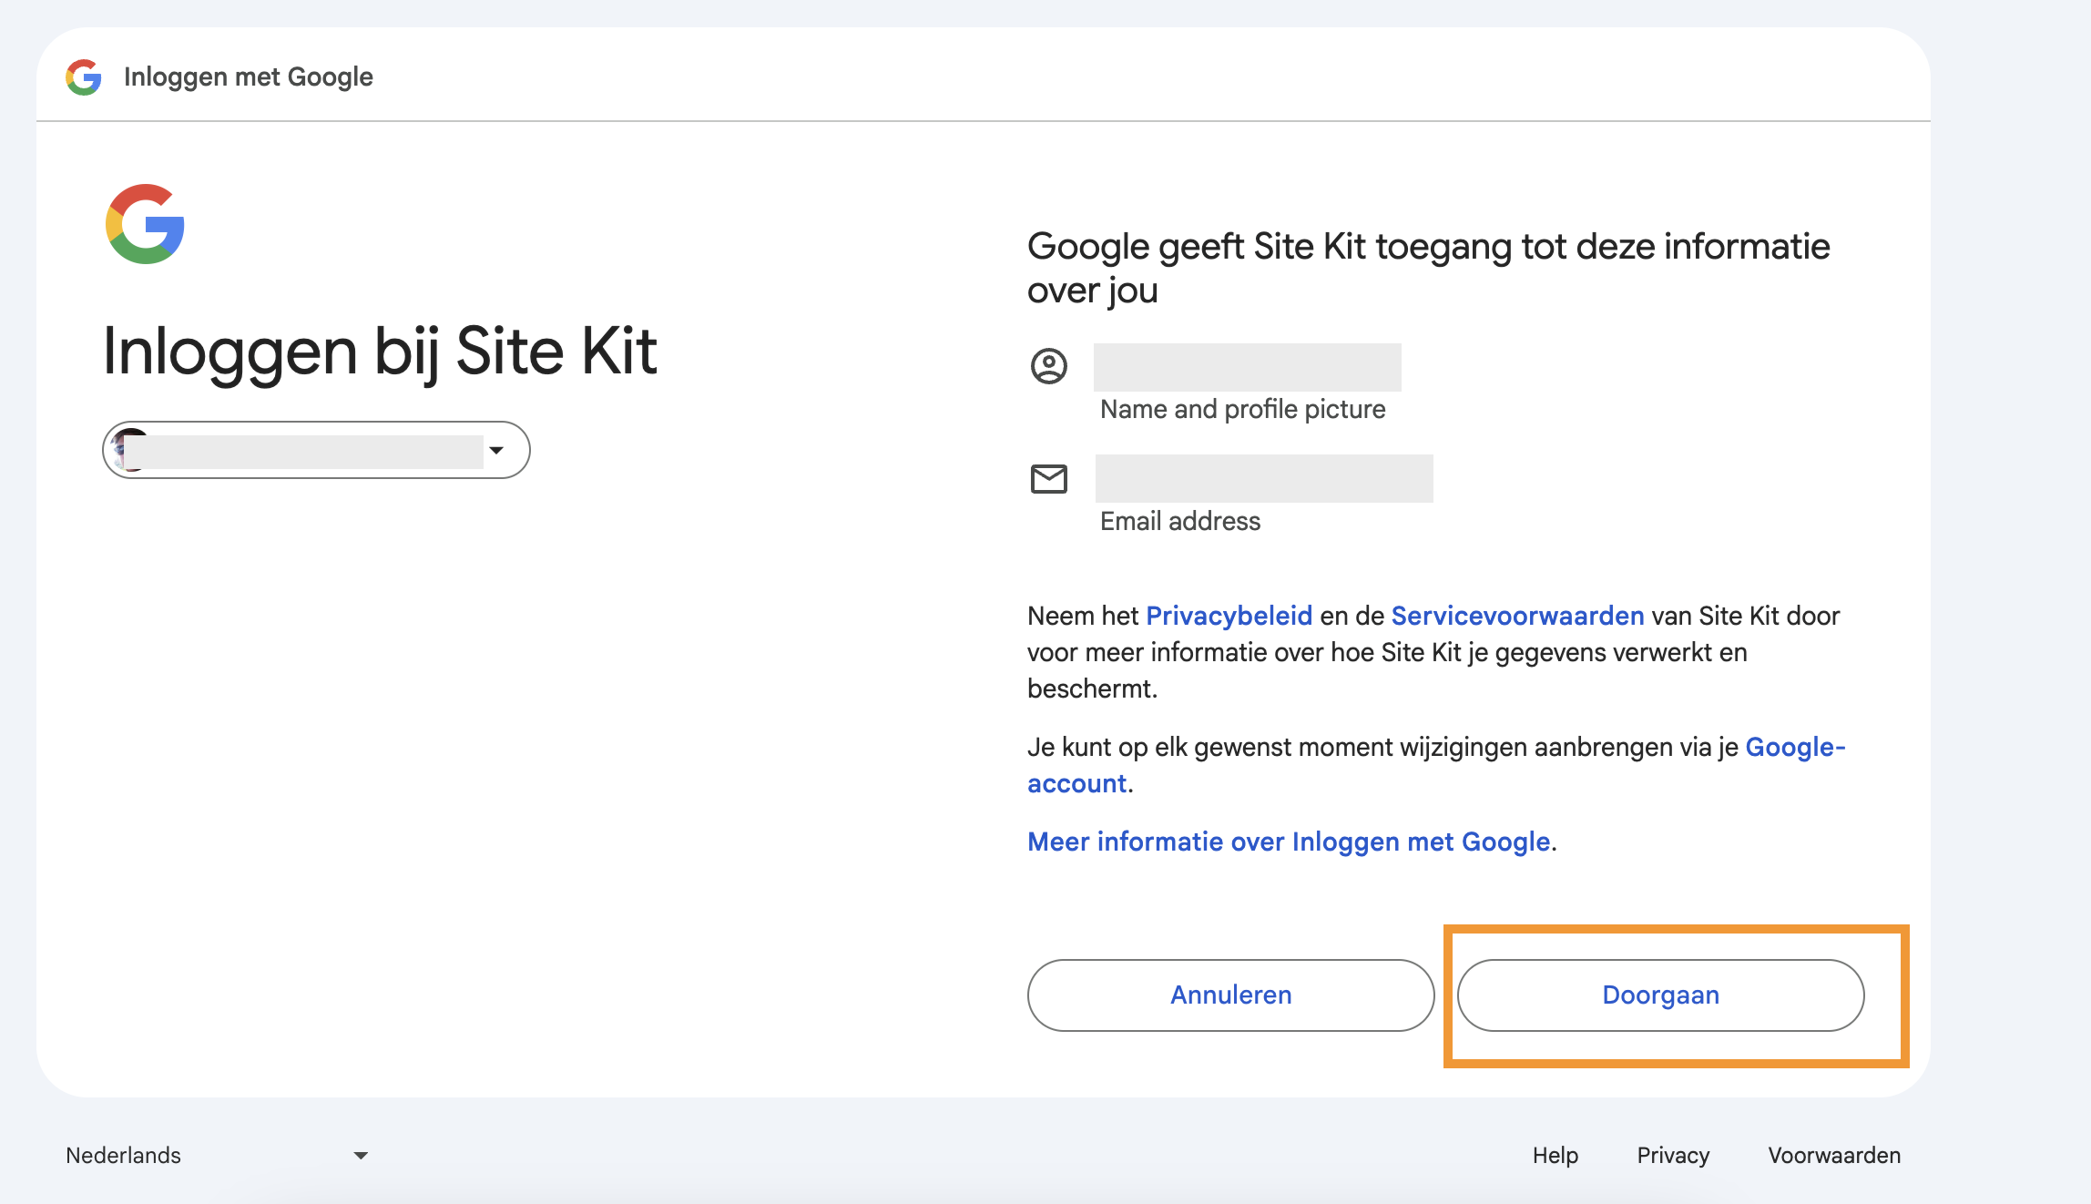Click the Inloggen met Google header text
This screenshot has width=2091, height=1204.
249,77
